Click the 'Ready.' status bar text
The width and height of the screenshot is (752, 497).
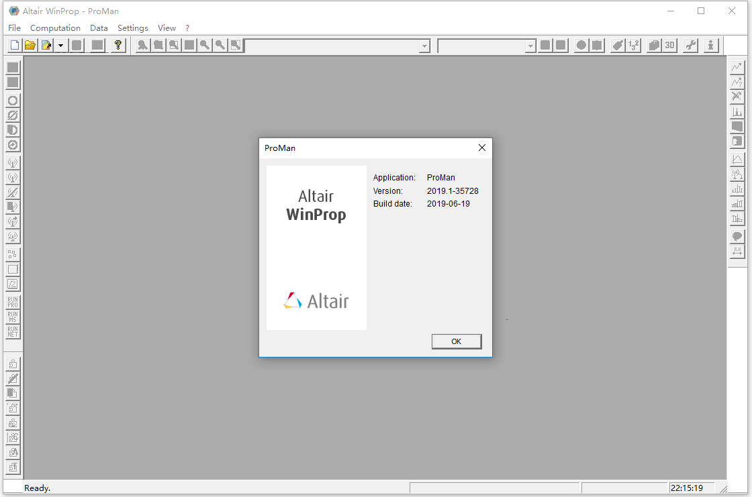[38, 488]
